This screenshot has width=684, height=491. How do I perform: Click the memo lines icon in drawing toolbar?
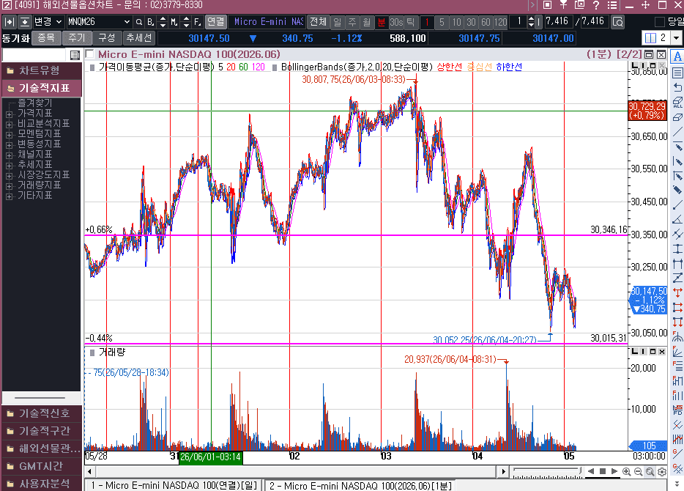(x=677, y=73)
